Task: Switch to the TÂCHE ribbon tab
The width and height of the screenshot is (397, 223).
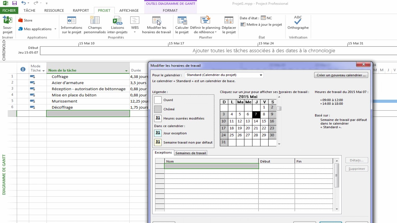Action: coord(29,11)
